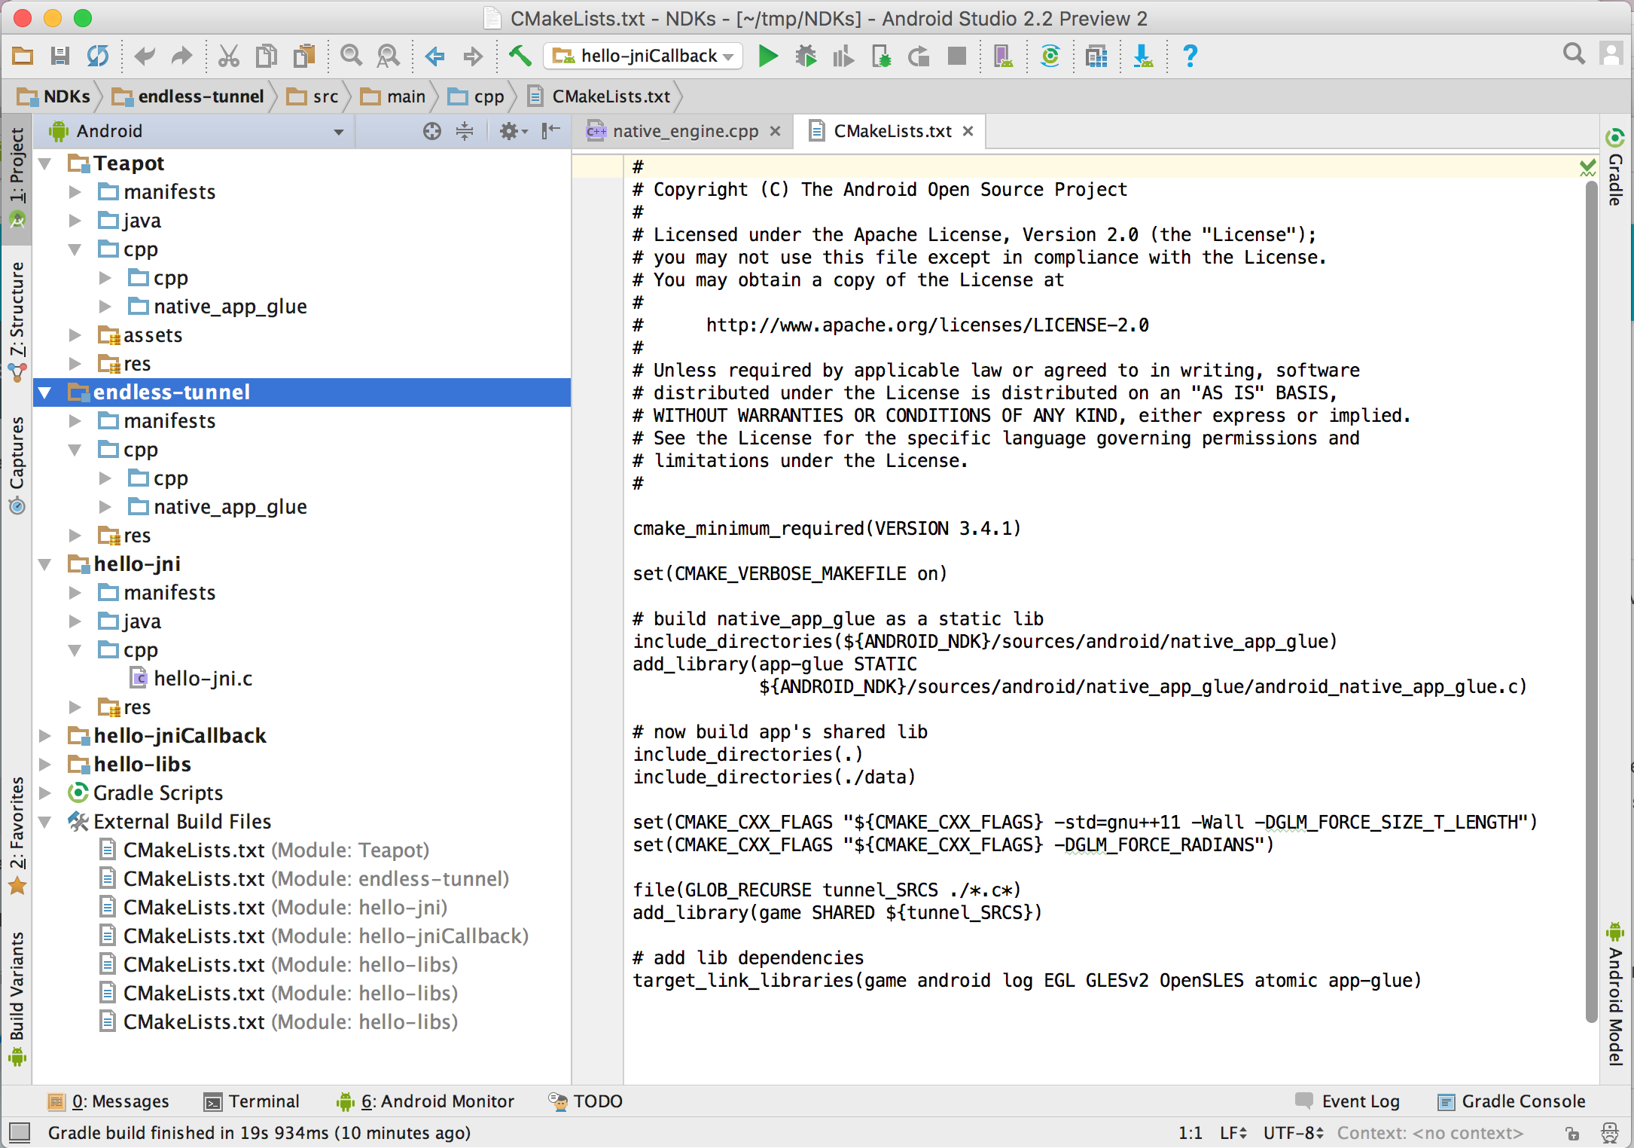Viewport: 1634px width, 1148px height.
Task: Close the CMakeLists.txt tab
Action: tap(968, 131)
